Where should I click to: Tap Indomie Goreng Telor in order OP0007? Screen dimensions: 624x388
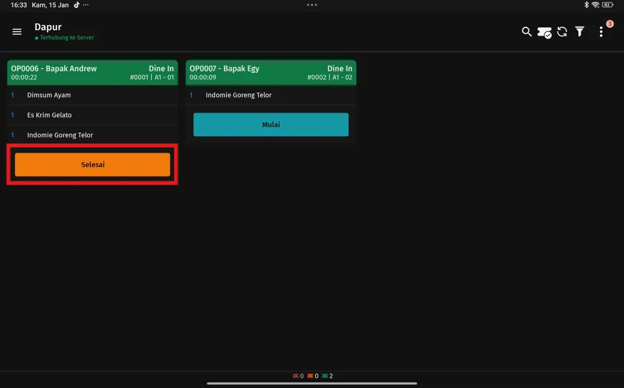[x=239, y=95]
